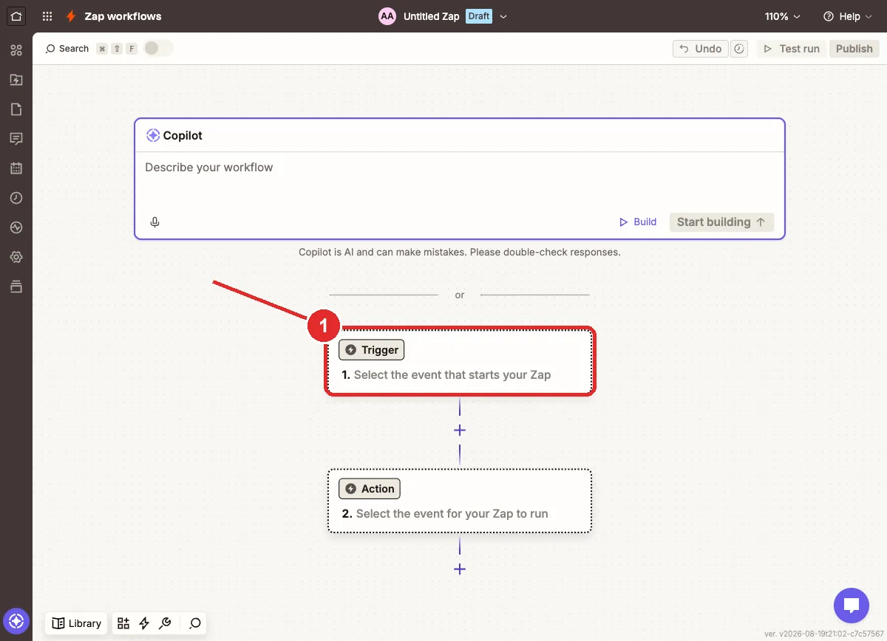Screen dimensions: 887x641
Task: Open the chat message icon in the sidebar
Action: tap(16, 139)
